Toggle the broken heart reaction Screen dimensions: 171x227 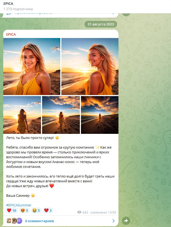[x=48, y=210]
